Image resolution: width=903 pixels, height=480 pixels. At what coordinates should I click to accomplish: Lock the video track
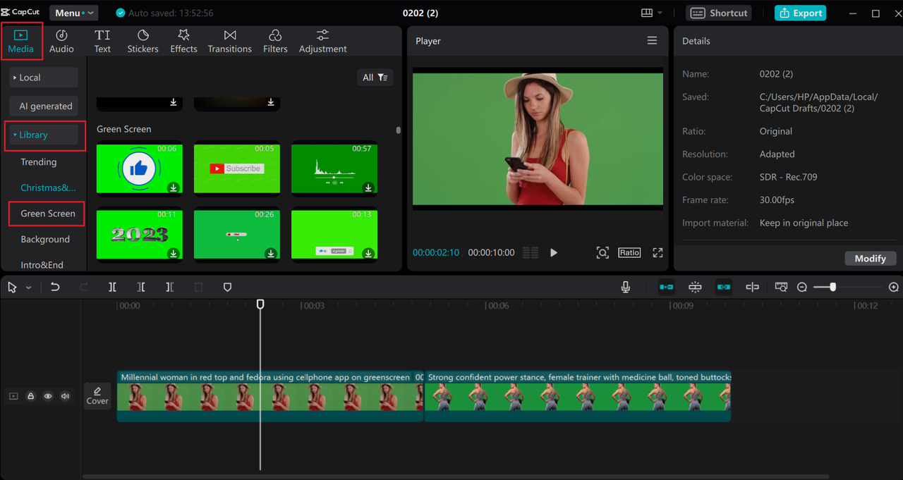click(x=31, y=396)
